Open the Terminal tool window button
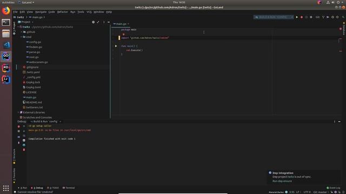Screen dimensions: 346x194 tap(69, 188)
